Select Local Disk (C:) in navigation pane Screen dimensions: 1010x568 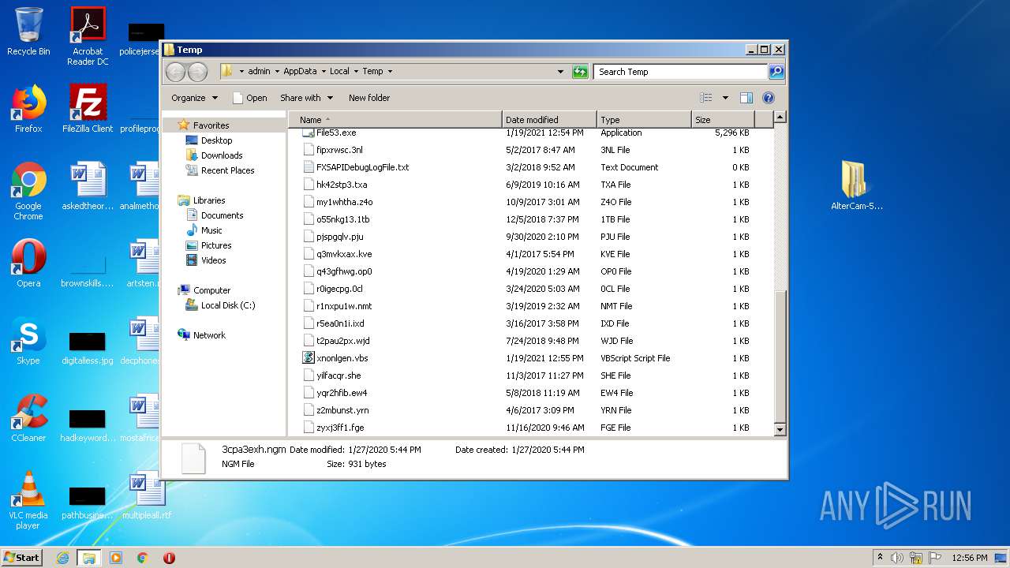click(x=227, y=305)
